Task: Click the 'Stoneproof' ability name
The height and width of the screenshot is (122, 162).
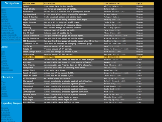Action: [x=28, y=81]
